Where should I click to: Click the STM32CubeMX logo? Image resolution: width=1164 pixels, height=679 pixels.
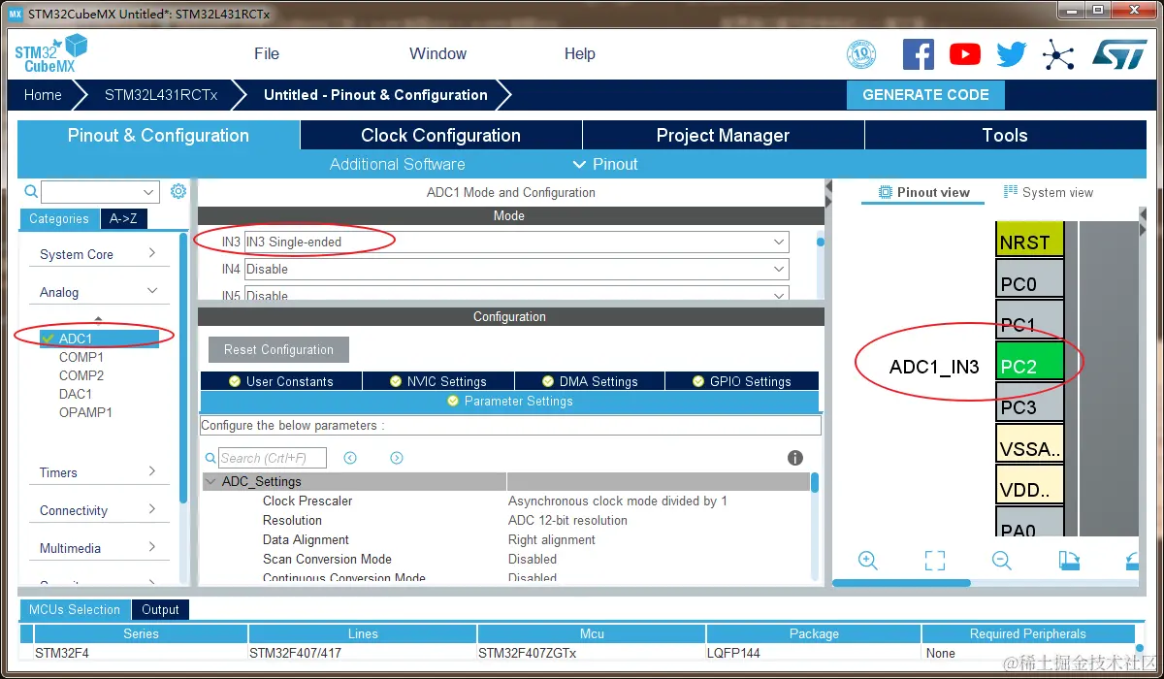click(x=51, y=53)
